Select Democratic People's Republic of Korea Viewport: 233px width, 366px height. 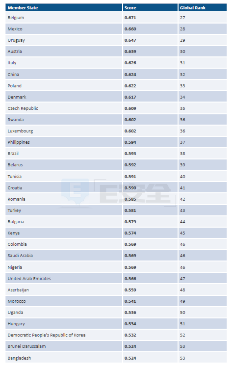pos(47,335)
